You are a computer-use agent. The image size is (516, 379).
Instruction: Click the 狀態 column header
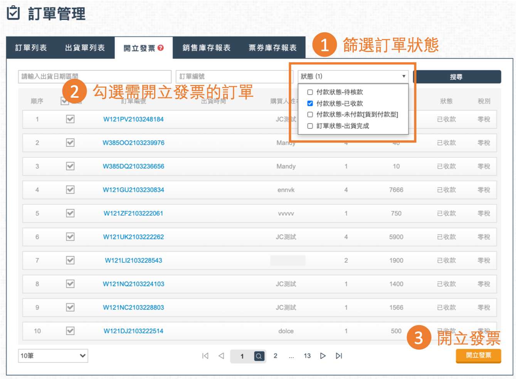(x=446, y=101)
